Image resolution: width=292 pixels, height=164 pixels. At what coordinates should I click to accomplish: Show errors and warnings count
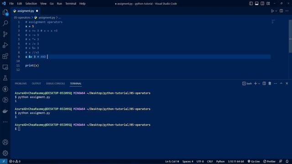tap(15, 161)
